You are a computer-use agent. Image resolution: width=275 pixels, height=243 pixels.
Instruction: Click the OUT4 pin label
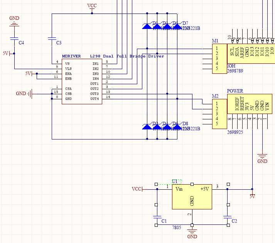(94, 99)
